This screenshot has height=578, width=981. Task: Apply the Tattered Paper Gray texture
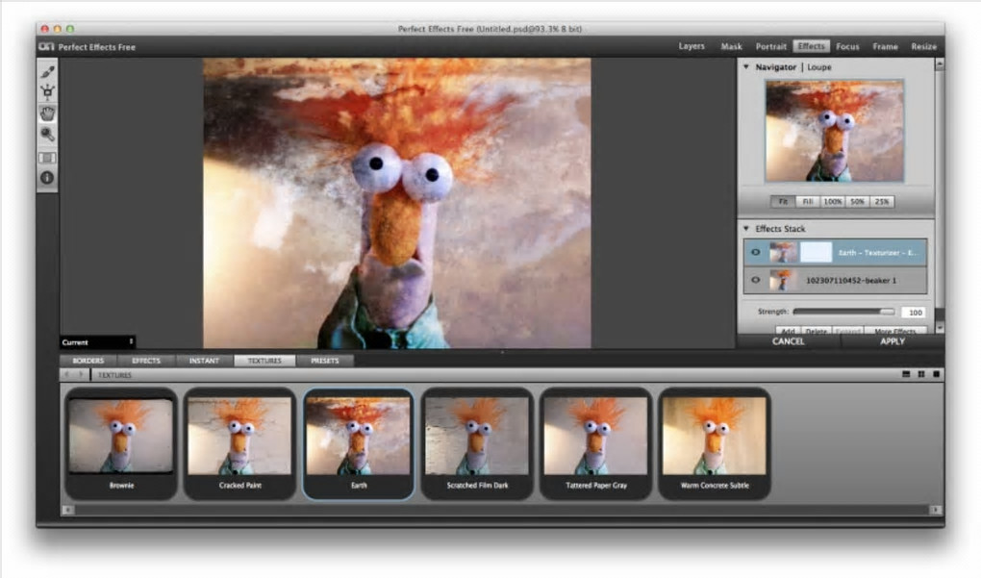pyautogui.click(x=595, y=443)
